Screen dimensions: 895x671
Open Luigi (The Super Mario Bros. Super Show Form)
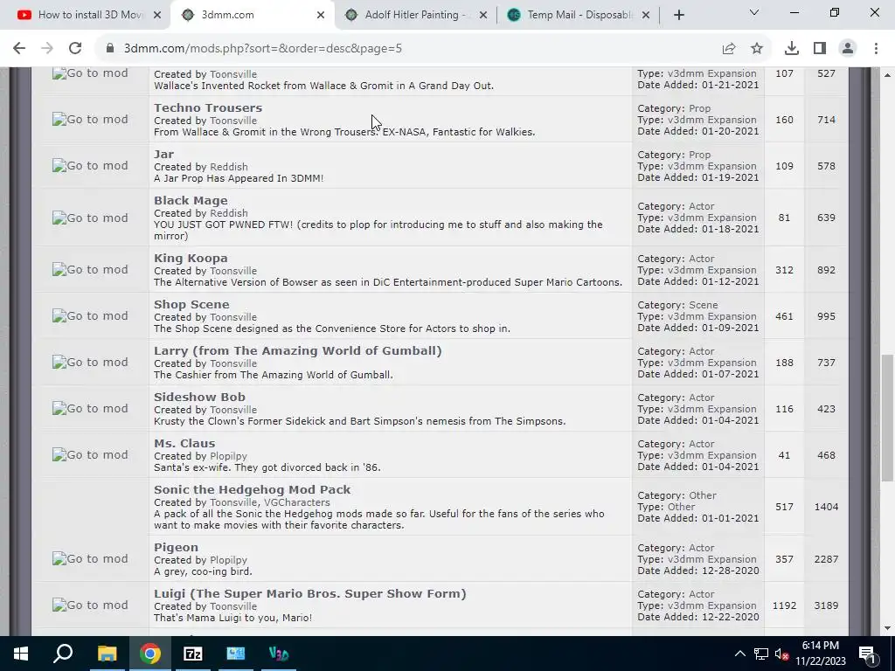310,593
